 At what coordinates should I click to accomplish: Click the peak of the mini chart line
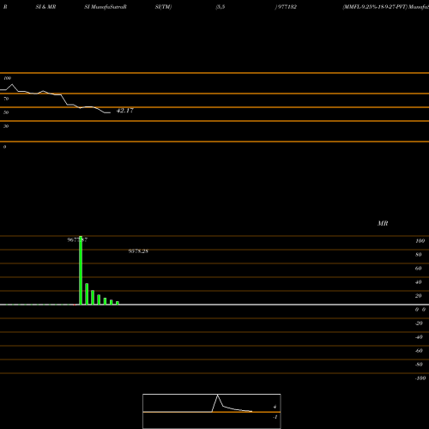coord(218,395)
